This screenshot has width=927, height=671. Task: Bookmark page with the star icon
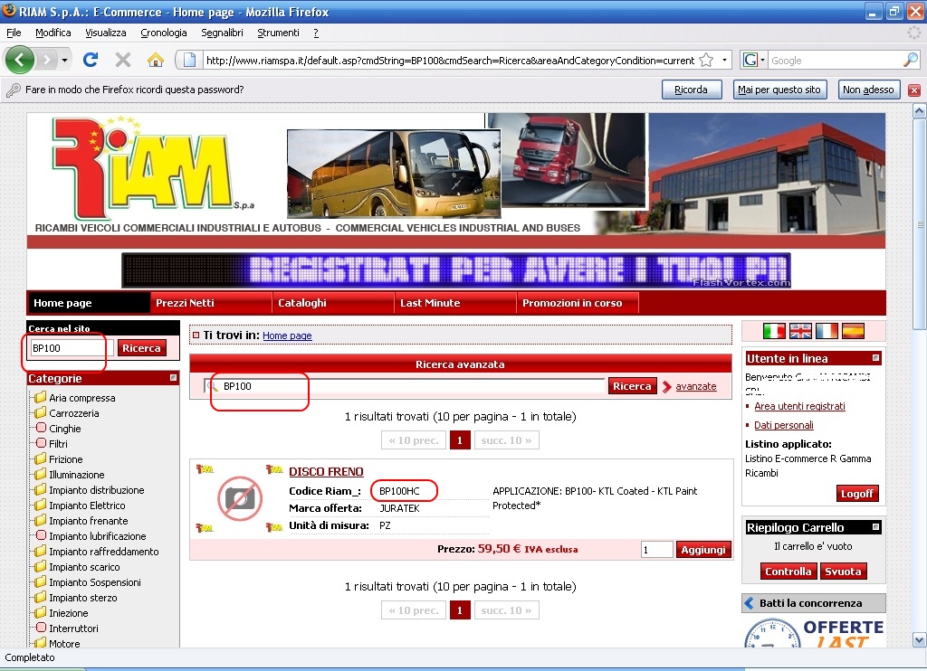706,61
